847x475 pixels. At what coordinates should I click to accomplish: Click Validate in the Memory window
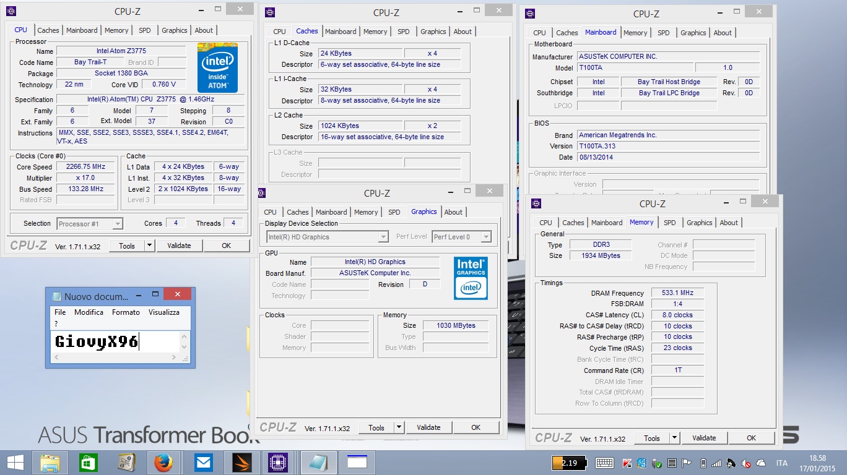(704, 438)
